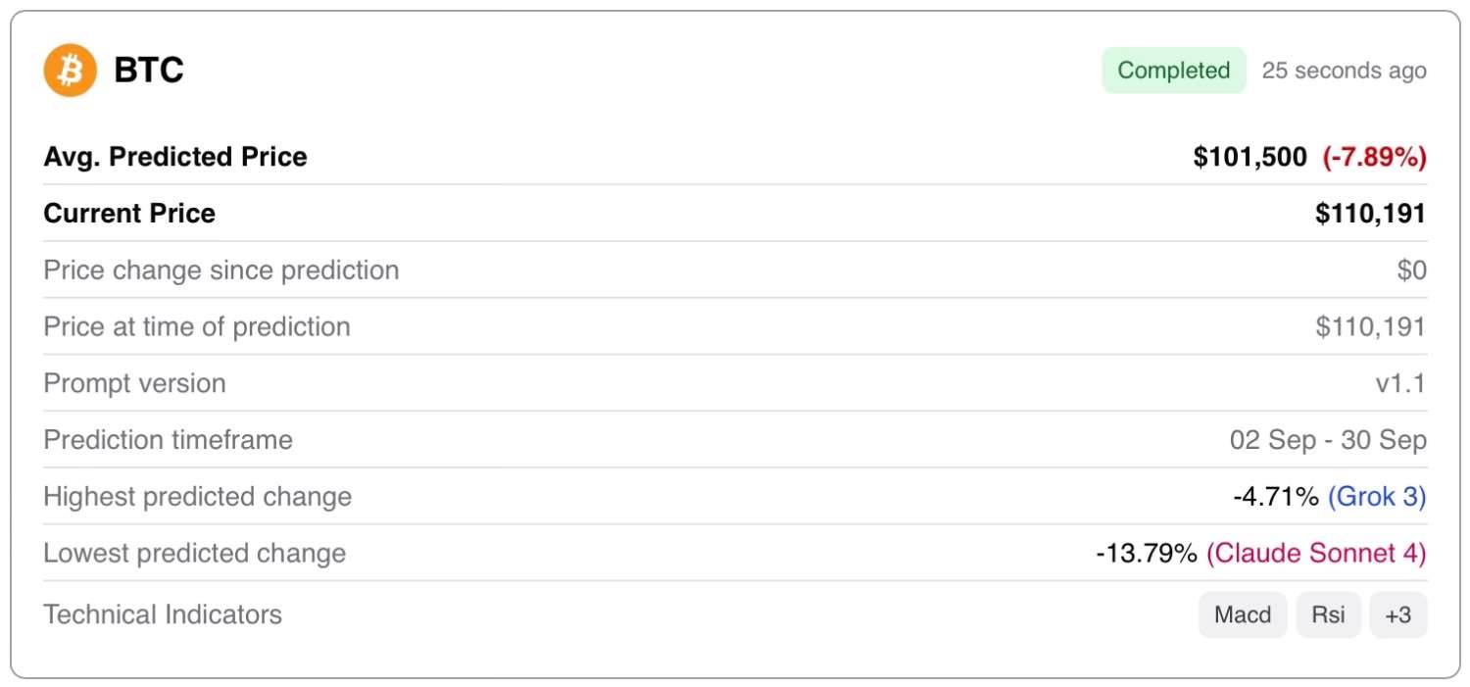Select the Macd indicator chip
1470x687 pixels.
1242,615
